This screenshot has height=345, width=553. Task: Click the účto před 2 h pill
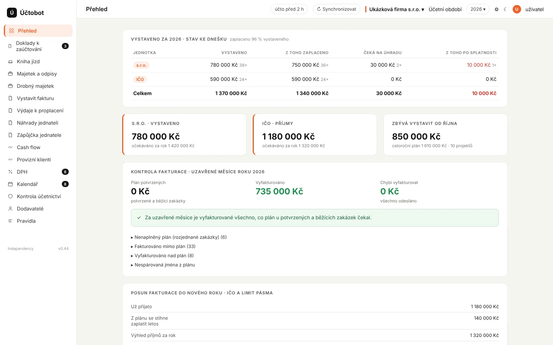289,9
